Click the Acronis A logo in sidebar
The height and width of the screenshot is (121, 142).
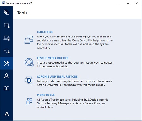pos(7,114)
